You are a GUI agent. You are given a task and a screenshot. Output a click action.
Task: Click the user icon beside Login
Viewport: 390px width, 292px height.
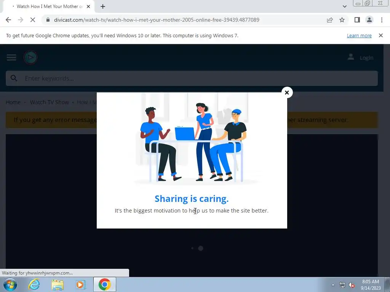(x=351, y=57)
